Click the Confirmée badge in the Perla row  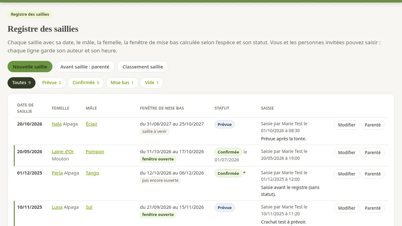coord(228,173)
